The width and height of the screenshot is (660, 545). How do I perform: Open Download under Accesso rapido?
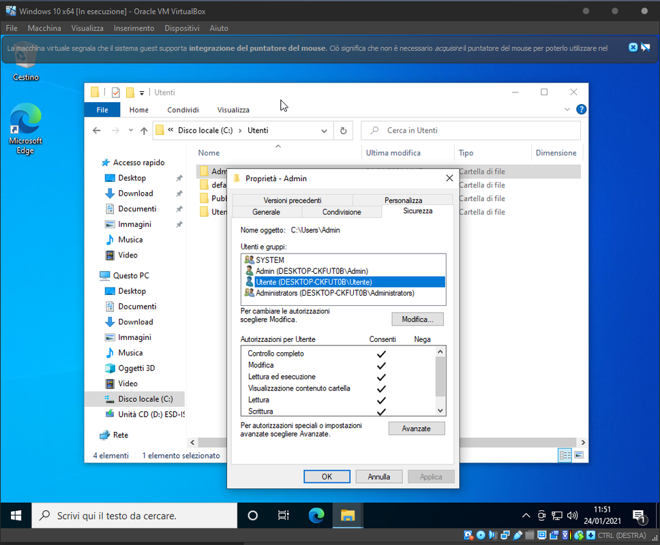coord(135,193)
